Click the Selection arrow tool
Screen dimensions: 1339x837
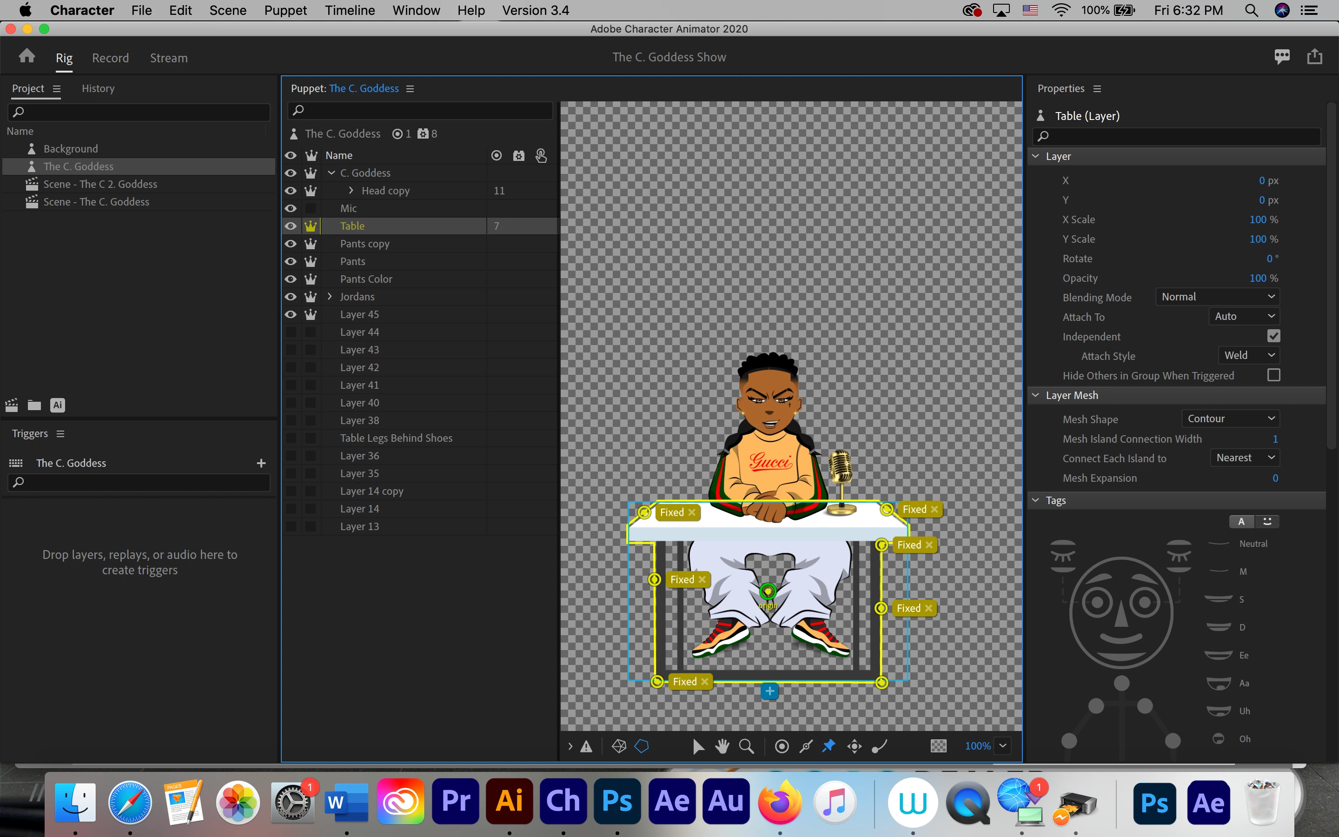point(698,746)
